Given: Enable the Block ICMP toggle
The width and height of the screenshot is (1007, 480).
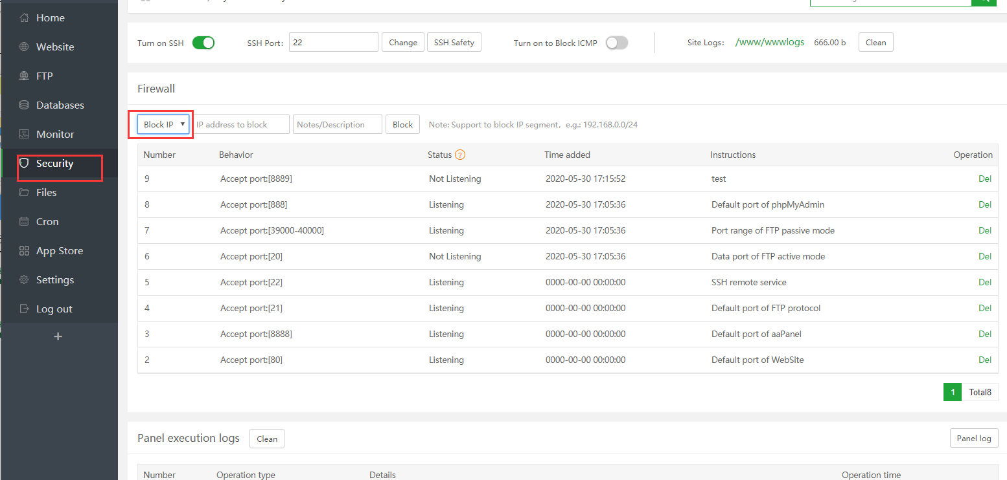Looking at the screenshot, I should pyautogui.click(x=616, y=43).
